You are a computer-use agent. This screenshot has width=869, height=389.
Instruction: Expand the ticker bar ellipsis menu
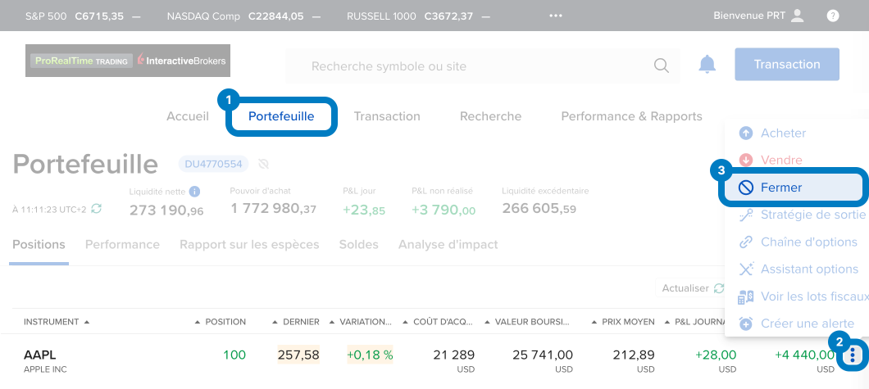[x=557, y=16]
